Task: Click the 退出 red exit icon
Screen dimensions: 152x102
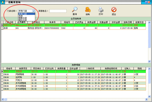Action: click(x=114, y=10)
